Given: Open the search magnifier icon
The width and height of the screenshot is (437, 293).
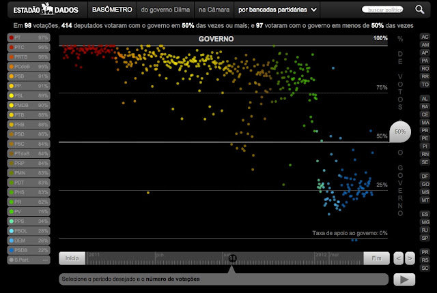Looking at the screenshot, I should click(x=419, y=10).
